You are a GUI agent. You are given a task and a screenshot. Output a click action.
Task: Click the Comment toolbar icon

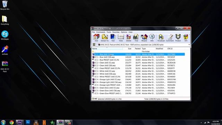pyautogui.click(x=170, y=38)
